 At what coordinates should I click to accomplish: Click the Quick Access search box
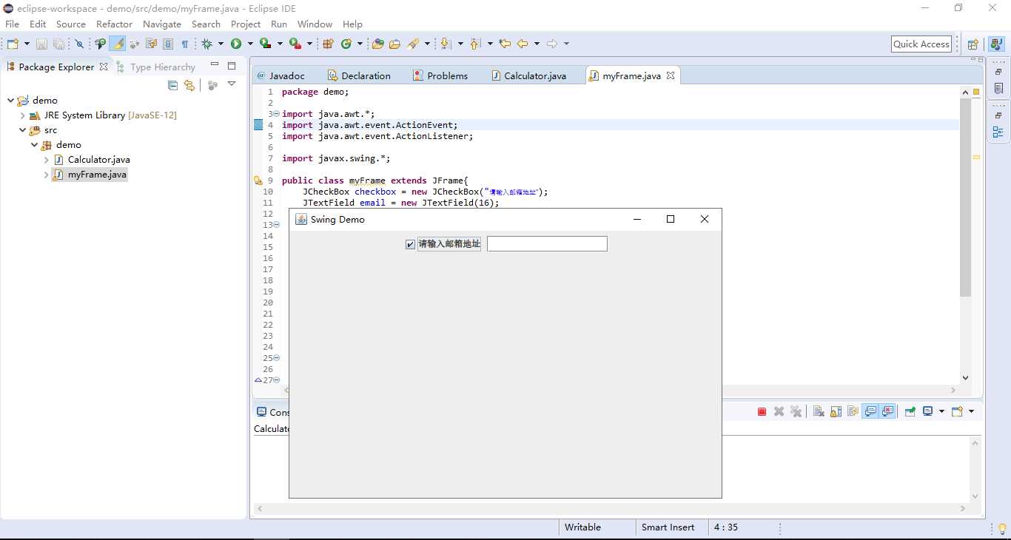click(x=921, y=44)
